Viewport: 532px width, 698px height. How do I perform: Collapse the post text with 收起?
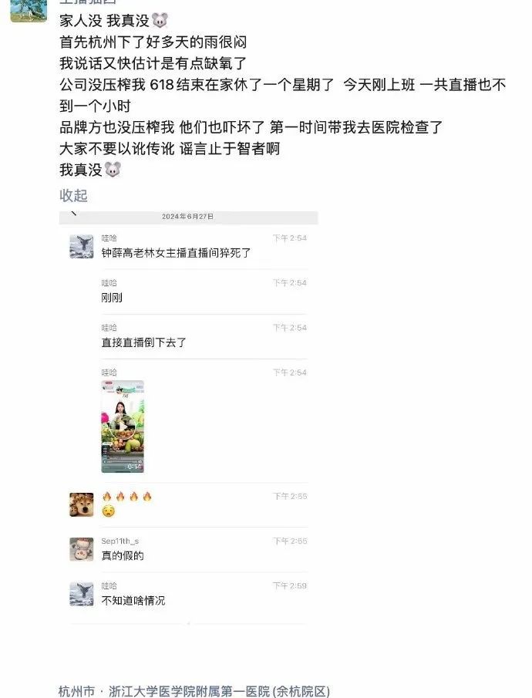73,195
